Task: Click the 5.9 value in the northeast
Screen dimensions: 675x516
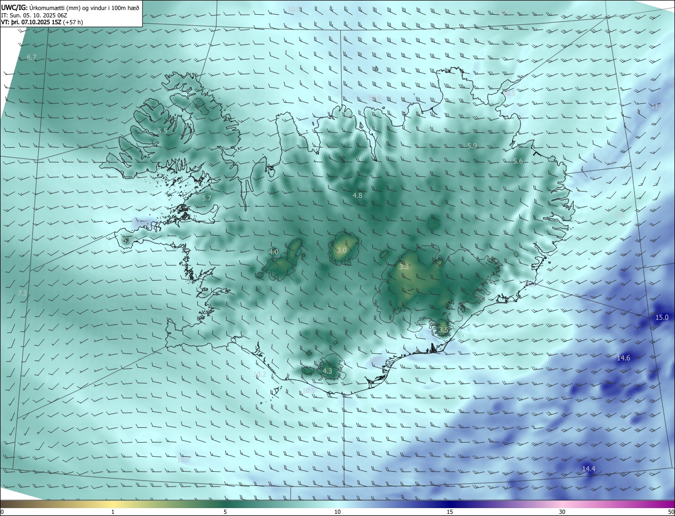Action: pyautogui.click(x=472, y=146)
